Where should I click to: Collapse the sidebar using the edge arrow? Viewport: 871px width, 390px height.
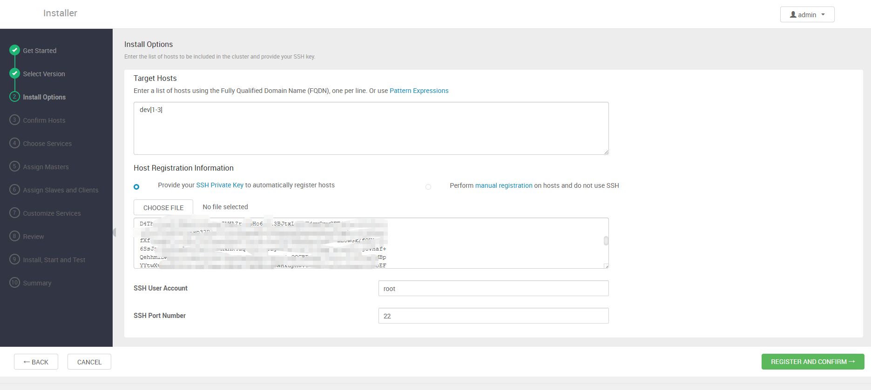click(x=114, y=232)
